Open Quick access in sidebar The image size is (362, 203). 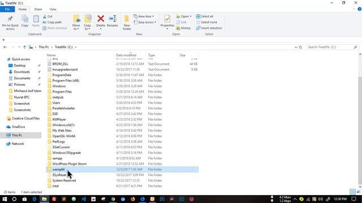click(x=21, y=59)
